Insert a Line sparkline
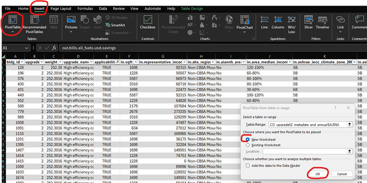Image resolution: width=367 pixels, height=183 pixels. coord(264,23)
